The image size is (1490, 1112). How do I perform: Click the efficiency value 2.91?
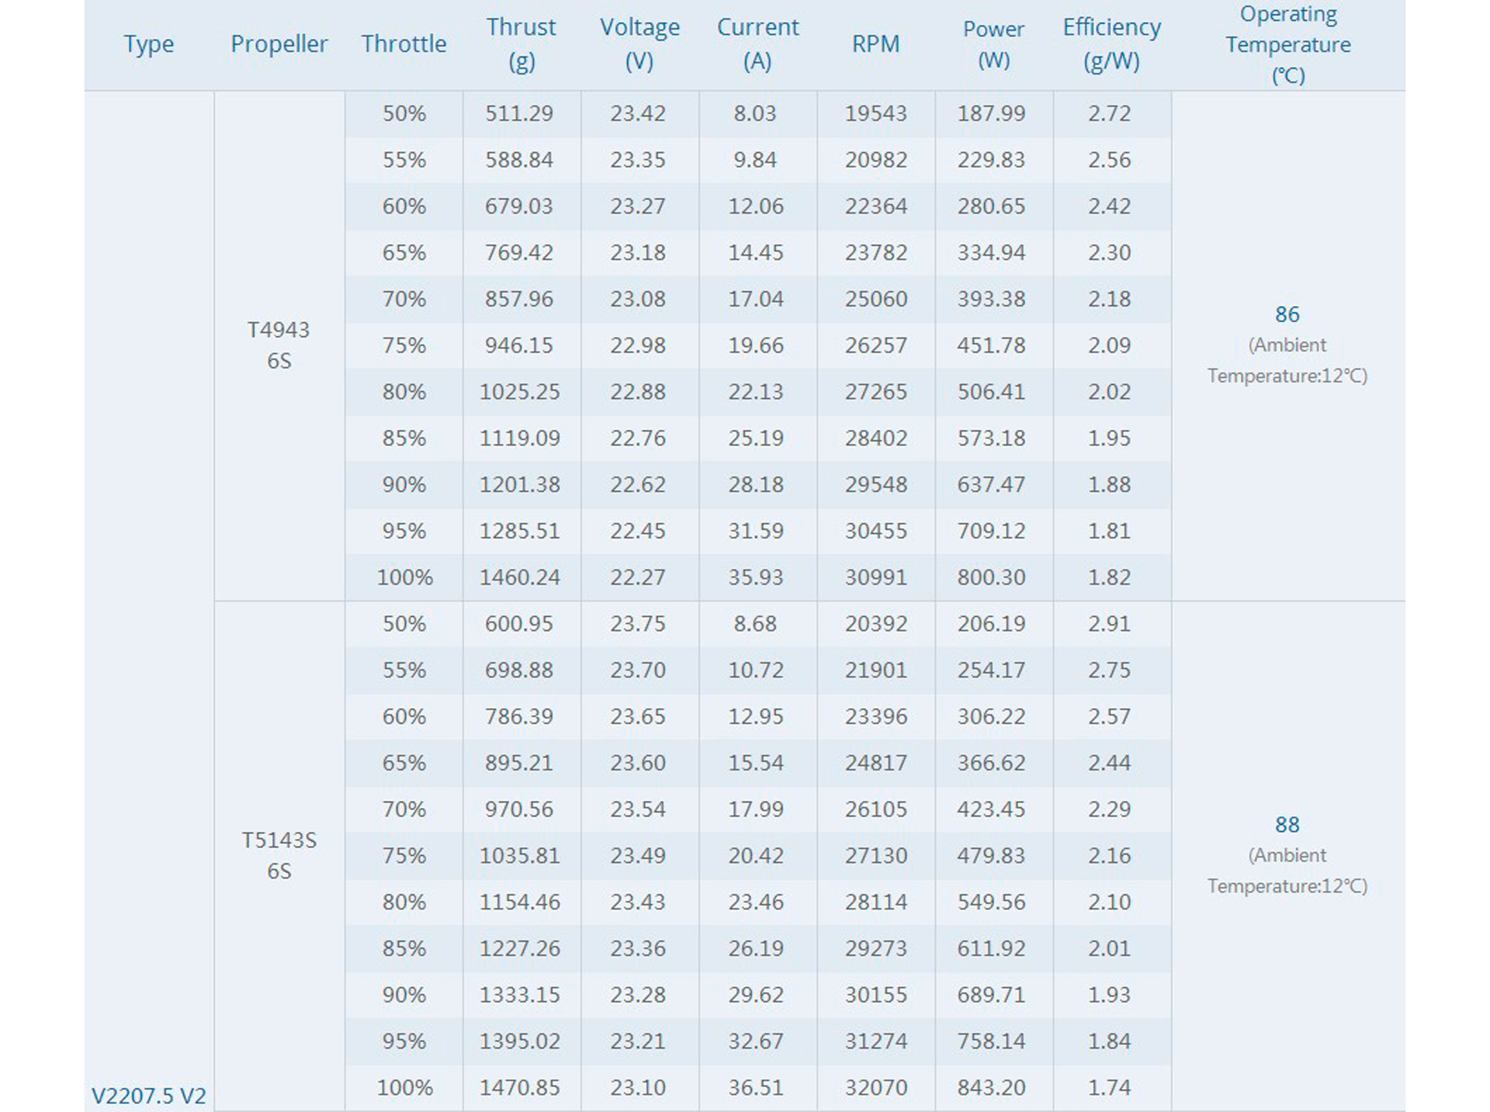[x=1109, y=624]
